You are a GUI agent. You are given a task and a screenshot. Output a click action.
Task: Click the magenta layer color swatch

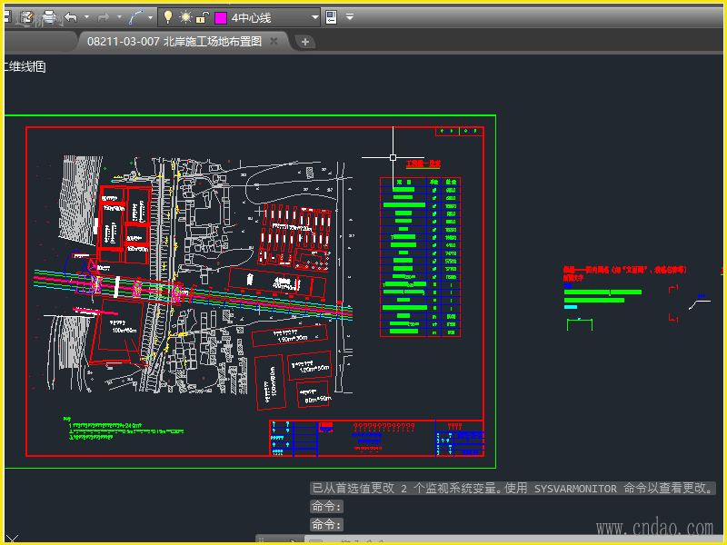(221, 17)
